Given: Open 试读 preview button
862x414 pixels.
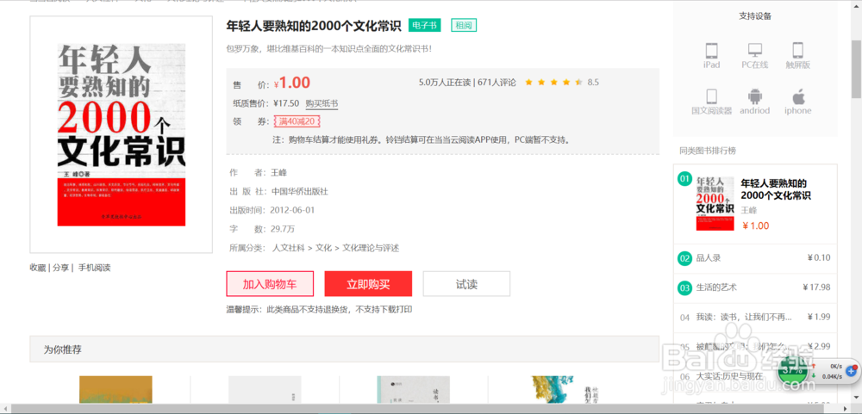Looking at the screenshot, I should pos(466,284).
